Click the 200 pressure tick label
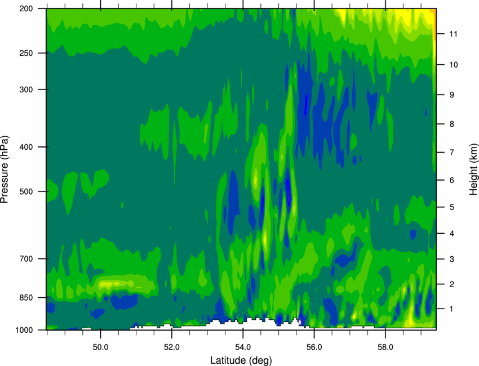 (x=26, y=8)
